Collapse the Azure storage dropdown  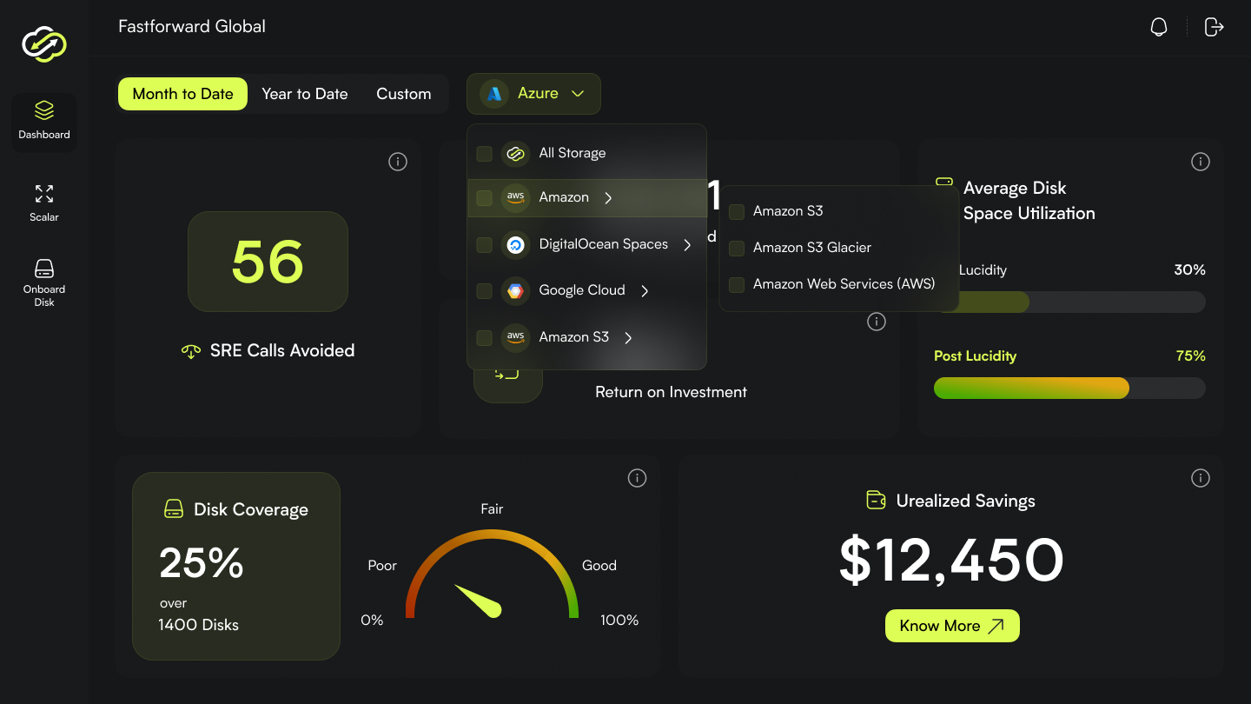coord(533,94)
